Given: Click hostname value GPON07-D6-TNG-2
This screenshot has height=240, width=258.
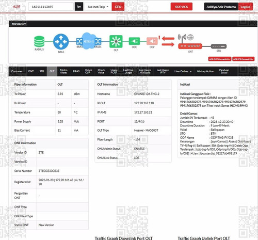Looking at the screenshot, I should pos(147,94).
